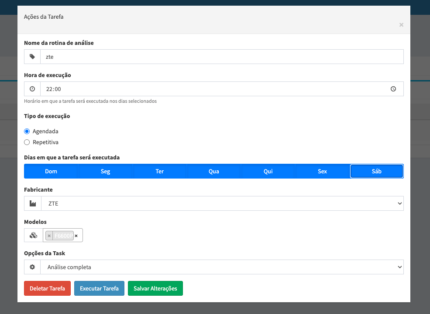
Task: Remove the F6600P model tag
Action: coord(49,236)
